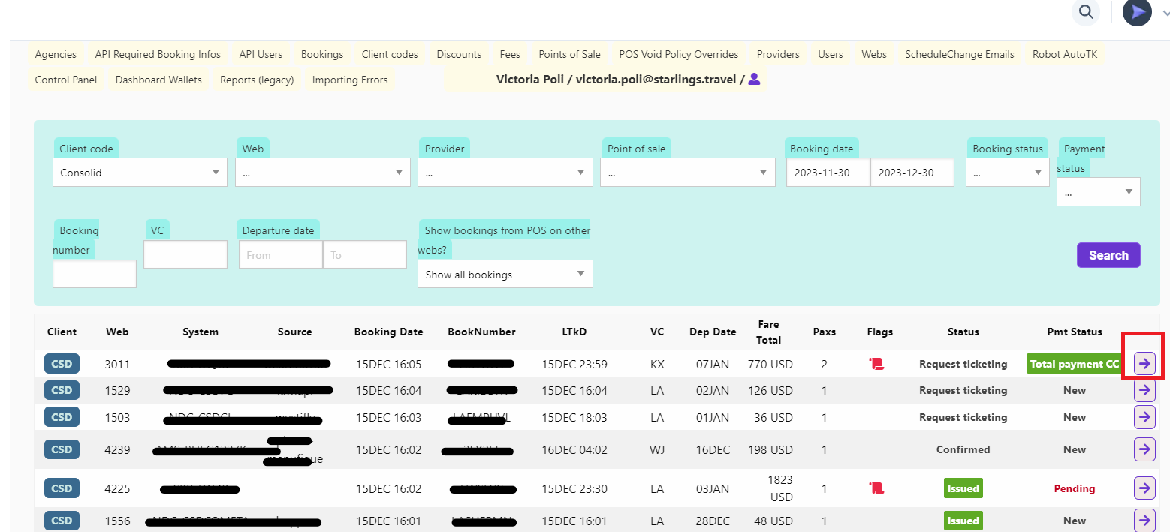1170x532 pixels.
Task: Click Victoria Poli user name text
Action: (532, 79)
